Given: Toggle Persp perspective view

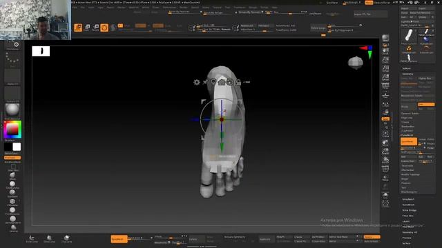Looking at the screenshot, I should click(385, 86).
